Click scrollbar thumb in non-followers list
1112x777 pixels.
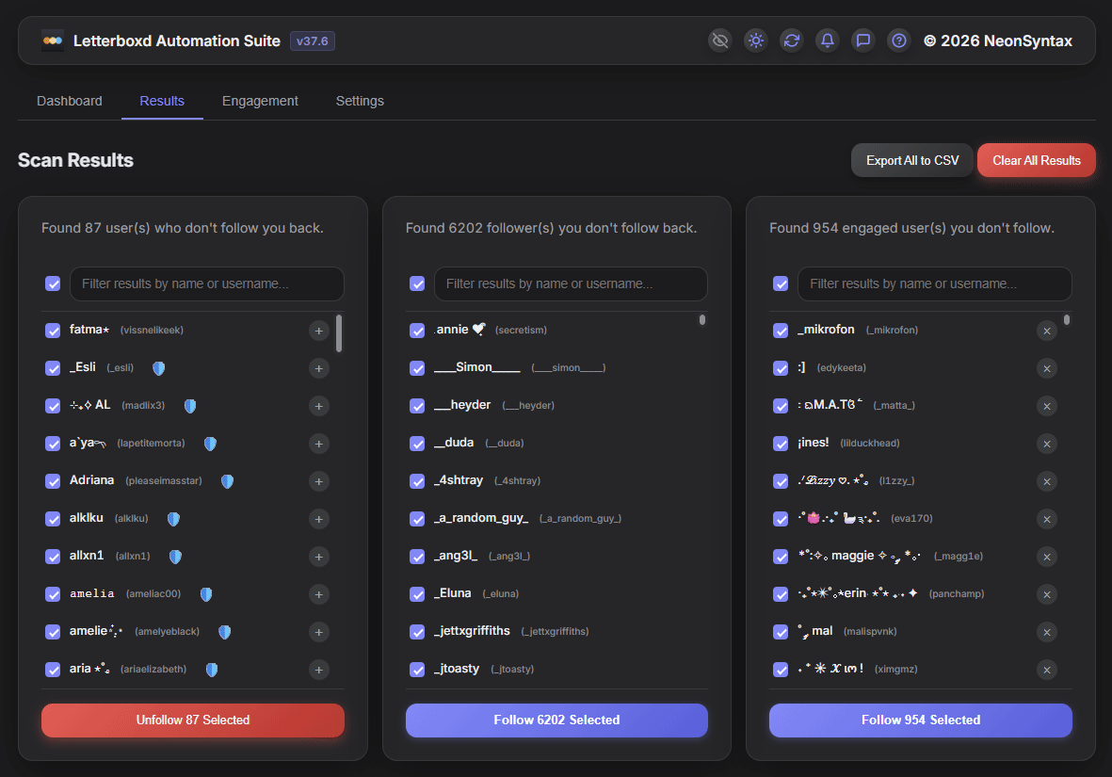pyautogui.click(x=339, y=333)
